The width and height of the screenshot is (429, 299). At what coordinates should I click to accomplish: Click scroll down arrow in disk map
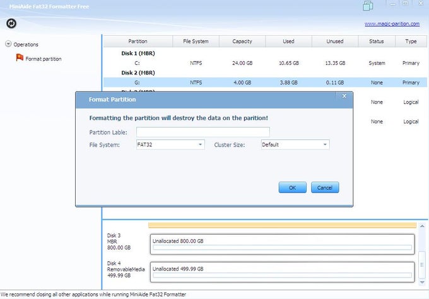(422, 283)
